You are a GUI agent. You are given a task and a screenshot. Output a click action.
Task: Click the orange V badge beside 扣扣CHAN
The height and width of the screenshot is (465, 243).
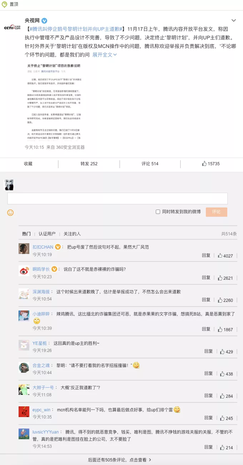pos(58,247)
